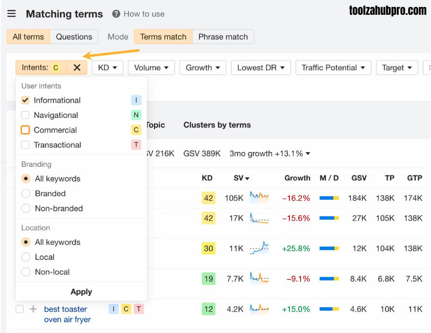Switch to the Questions tab

coord(74,37)
